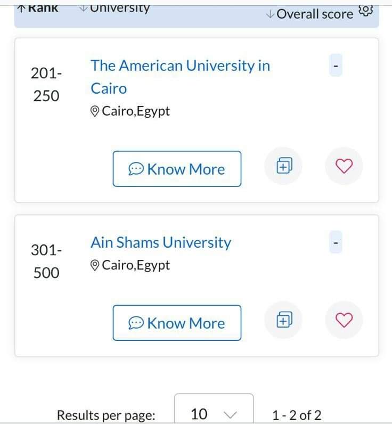This screenshot has height=424, width=392.
Task: Click Know More for American University in Cairo
Action: tap(177, 169)
